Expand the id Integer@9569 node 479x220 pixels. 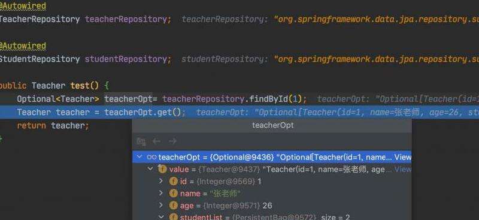pos(161,181)
